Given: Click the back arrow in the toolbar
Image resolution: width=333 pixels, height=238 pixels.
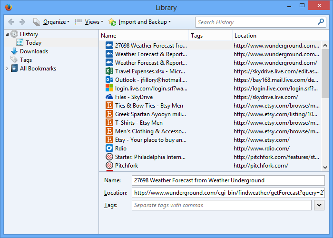Looking at the screenshot, I should coord(11,22).
